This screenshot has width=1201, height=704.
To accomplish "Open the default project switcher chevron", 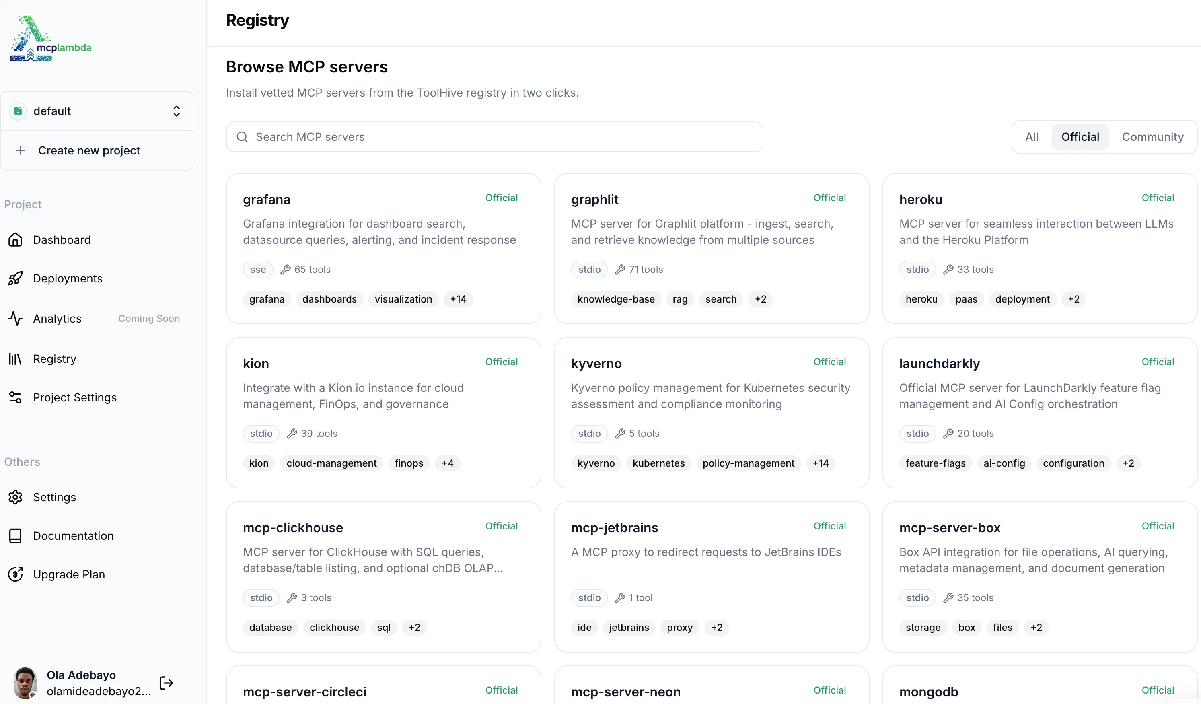I will point(176,111).
